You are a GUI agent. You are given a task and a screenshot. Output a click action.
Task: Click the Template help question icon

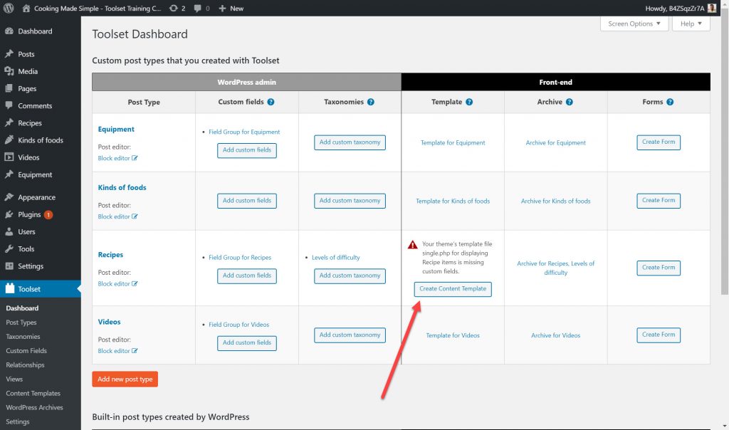click(469, 102)
